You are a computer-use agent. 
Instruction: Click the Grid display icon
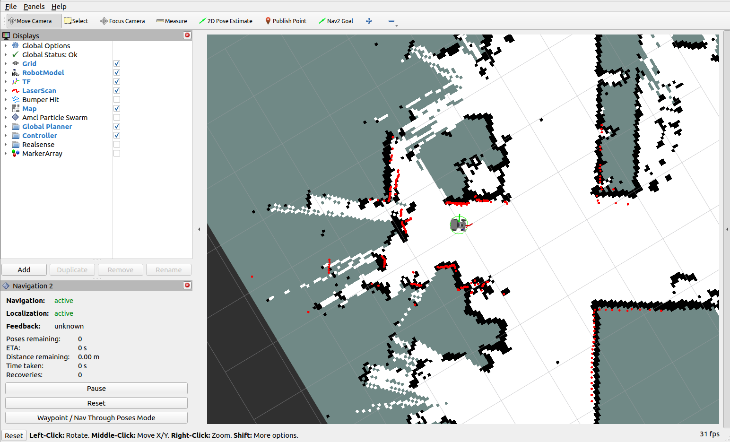pos(16,63)
